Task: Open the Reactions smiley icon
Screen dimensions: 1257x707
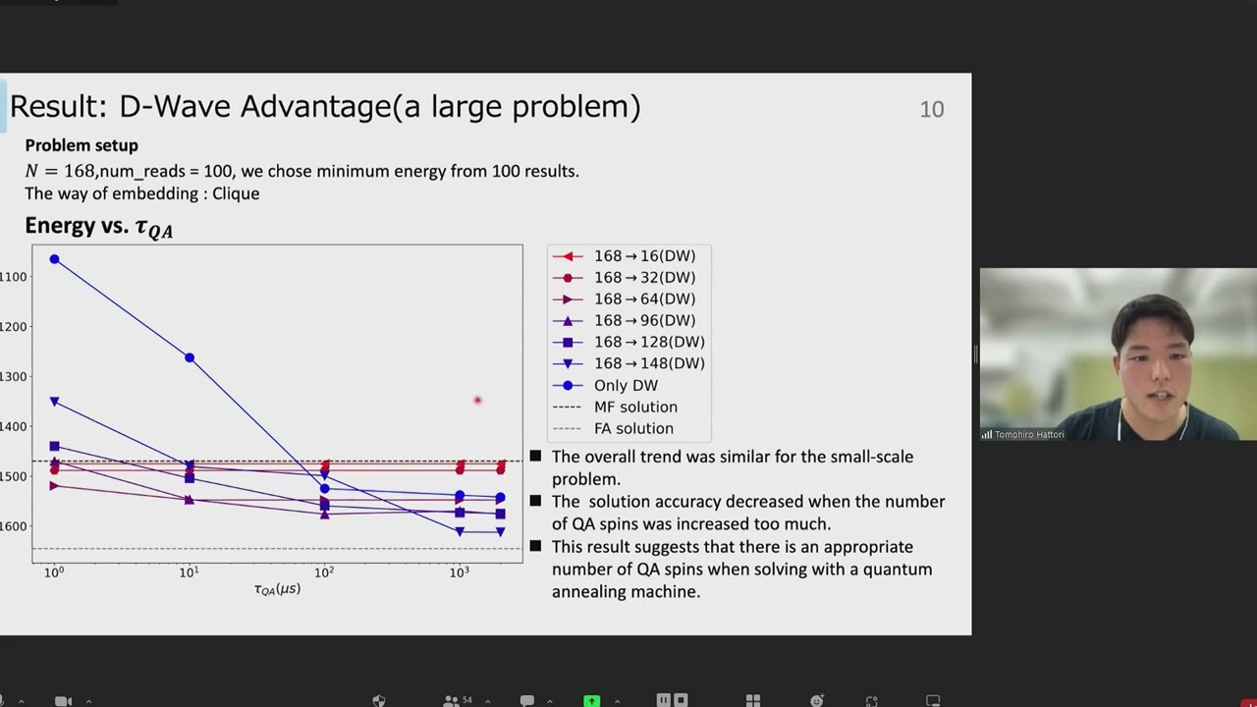Action: click(817, 700)
